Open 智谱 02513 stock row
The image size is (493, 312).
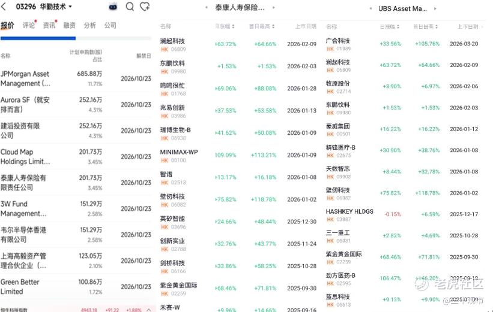(238, 178)
